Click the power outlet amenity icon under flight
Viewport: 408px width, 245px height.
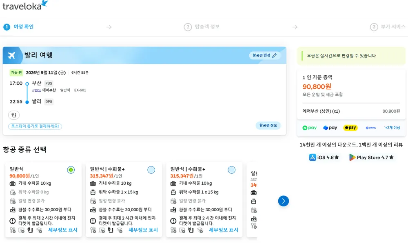click(x=14, y=115)
